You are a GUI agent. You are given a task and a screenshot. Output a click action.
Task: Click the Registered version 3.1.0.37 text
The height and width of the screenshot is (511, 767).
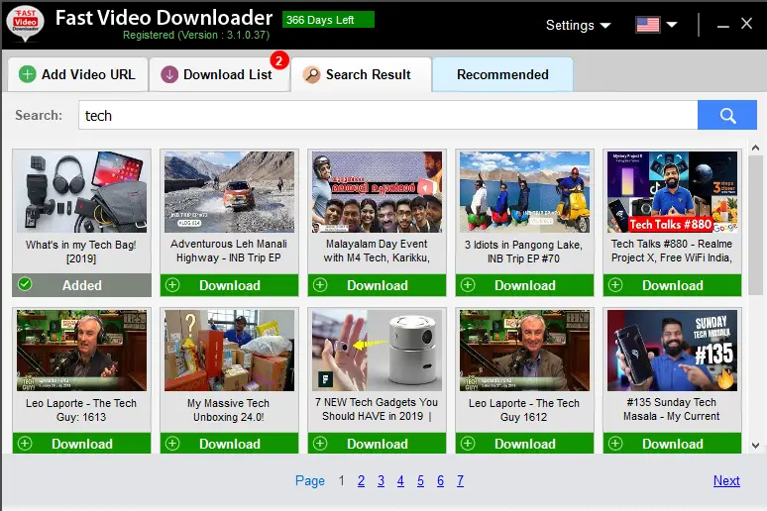click(x=196, y=36)
